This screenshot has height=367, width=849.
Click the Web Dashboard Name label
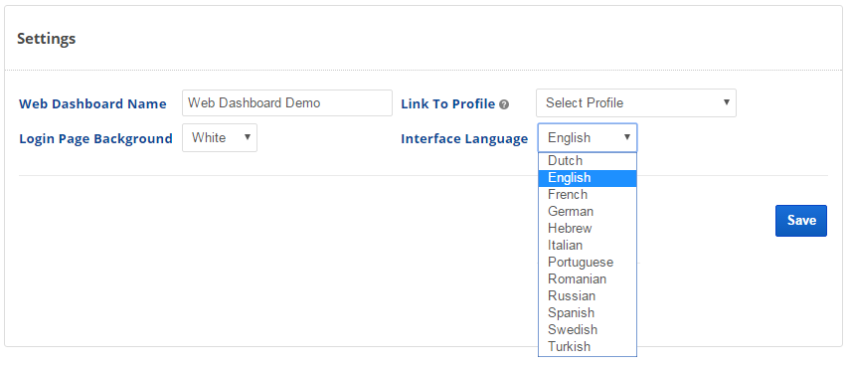click(x=92, y=103)
